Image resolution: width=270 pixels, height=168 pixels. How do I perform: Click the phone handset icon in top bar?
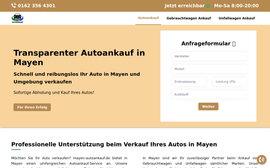coord(14,5)
